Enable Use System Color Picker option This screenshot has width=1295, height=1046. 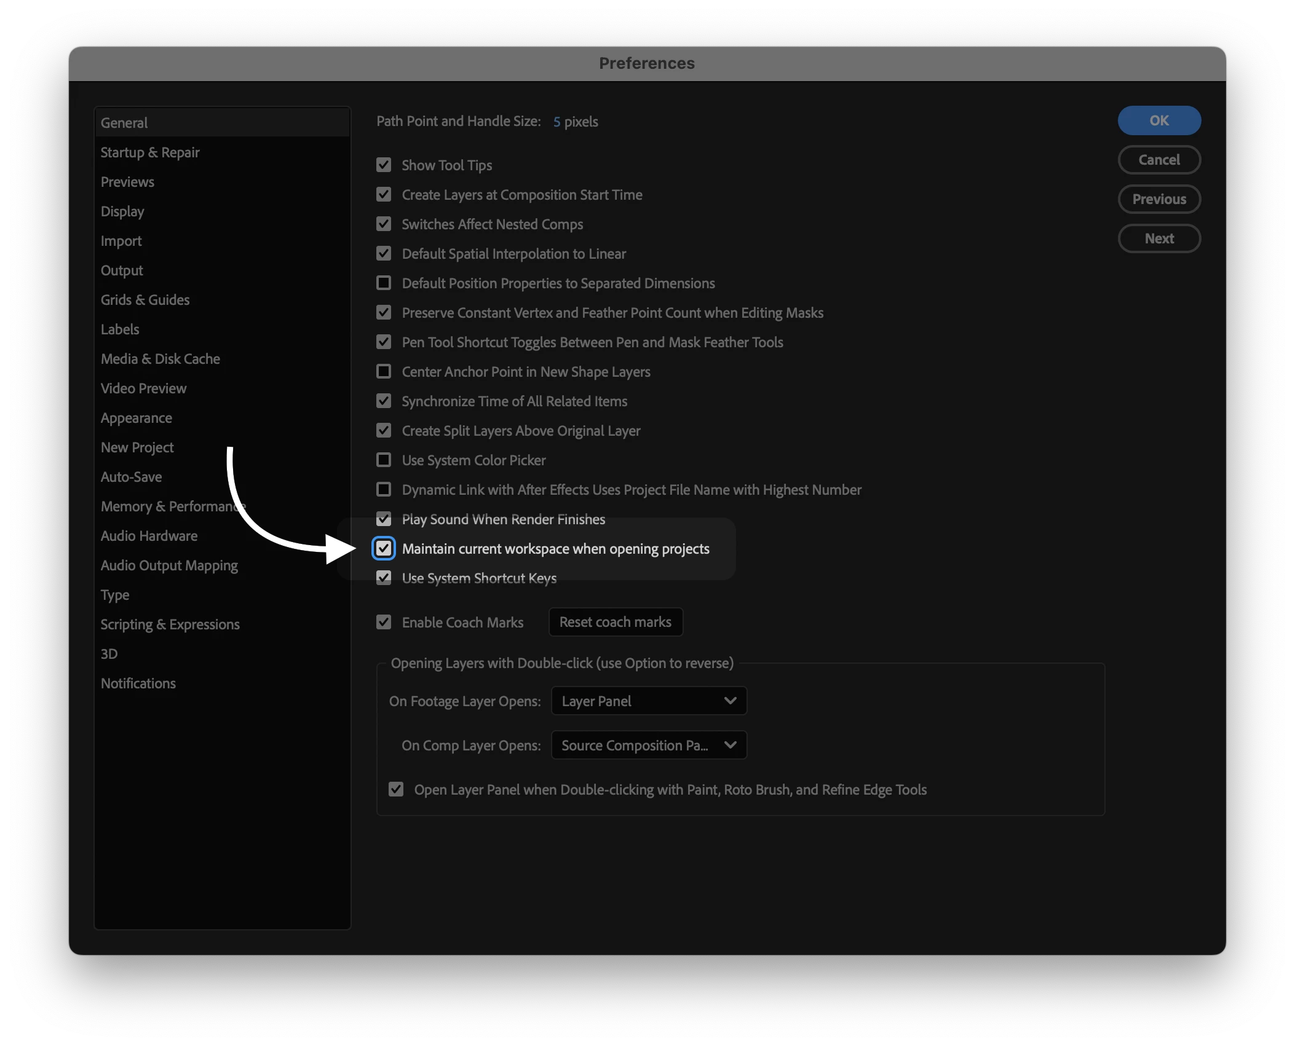pos(384,460)
